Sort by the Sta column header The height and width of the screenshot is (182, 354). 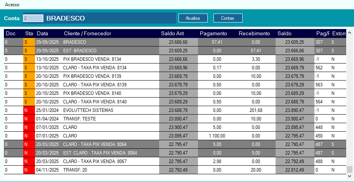pos(29,34)
